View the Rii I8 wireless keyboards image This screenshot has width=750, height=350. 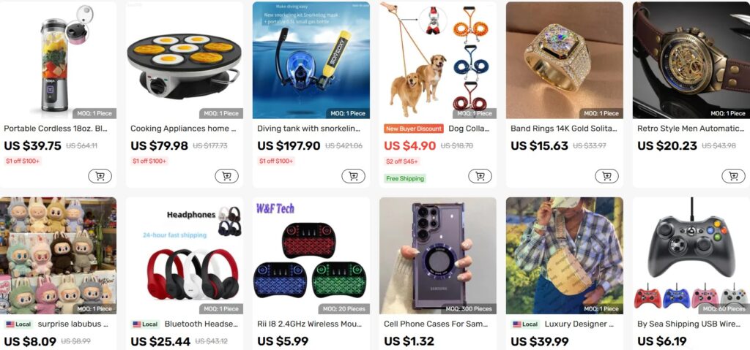pos(311,256)
